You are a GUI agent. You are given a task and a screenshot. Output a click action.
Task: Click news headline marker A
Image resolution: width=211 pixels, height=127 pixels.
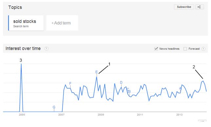click(180, 88)
